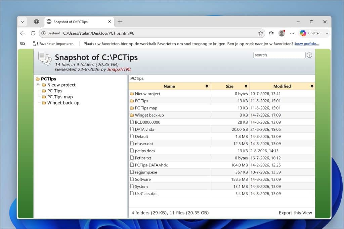
Task: Click Favorieten importeren
Action: [x=53, y=43]
